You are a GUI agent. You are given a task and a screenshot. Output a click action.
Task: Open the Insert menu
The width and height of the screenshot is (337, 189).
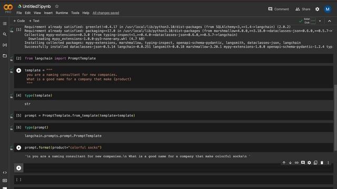48,13
